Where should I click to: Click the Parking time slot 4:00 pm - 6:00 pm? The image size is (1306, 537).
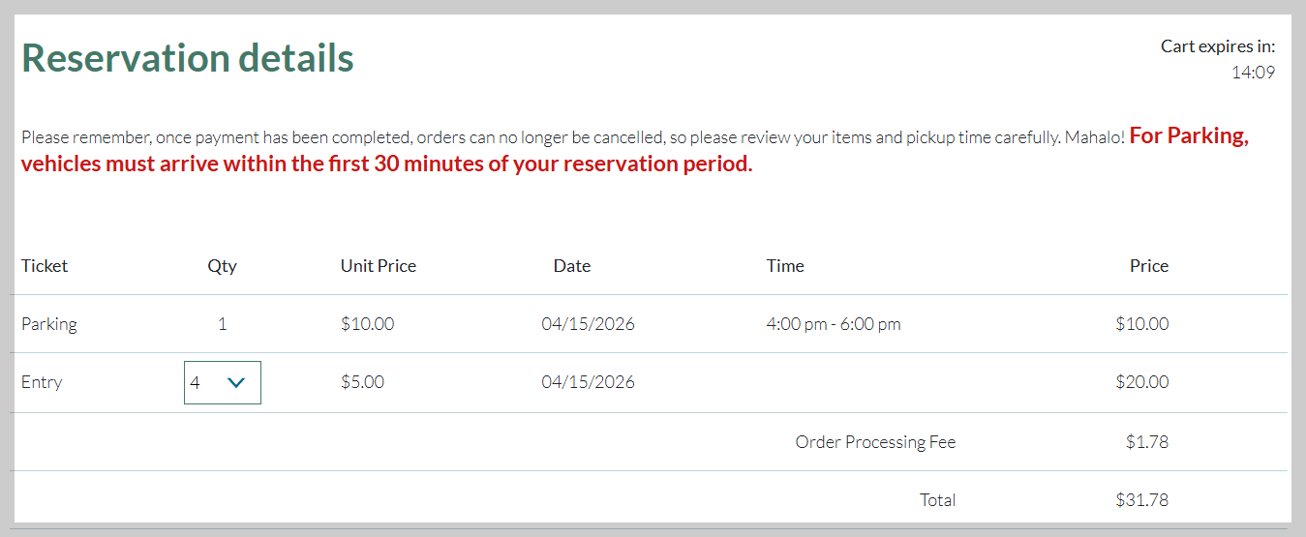pyautogui.click(x=834, y=324)
